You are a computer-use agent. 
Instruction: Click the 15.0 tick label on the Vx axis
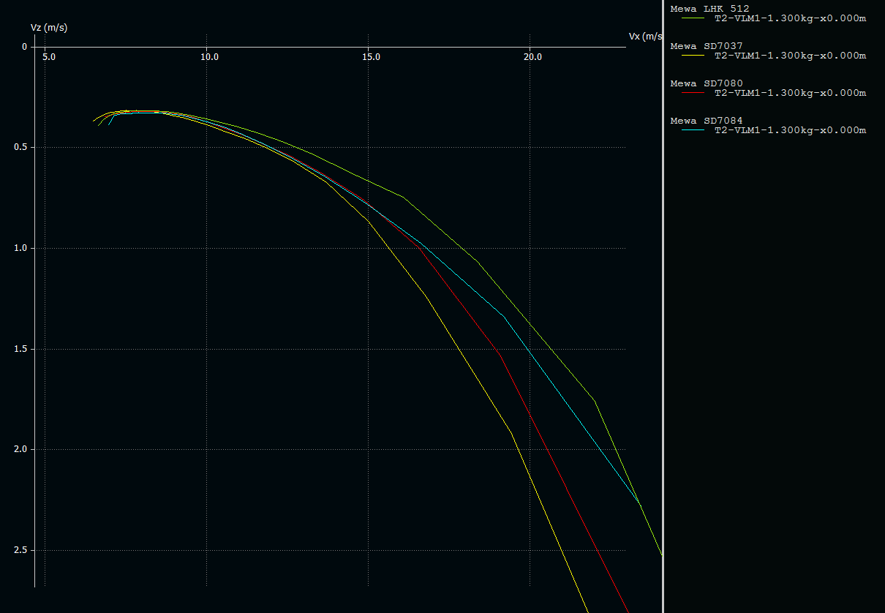click(x=371, y=57)
